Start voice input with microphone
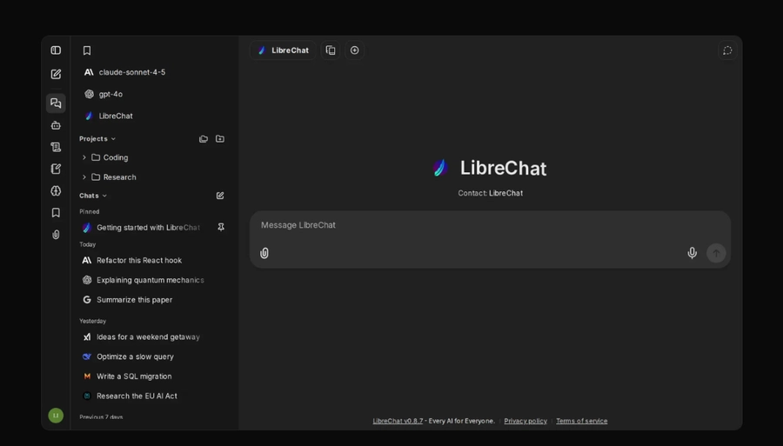Image resolution: width=783 pixels, height=446 pixels. click(693, 254)
